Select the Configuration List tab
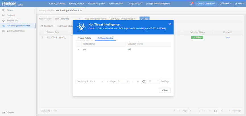Viewport: 246px width, 116px height. click(x=106, y=38)
